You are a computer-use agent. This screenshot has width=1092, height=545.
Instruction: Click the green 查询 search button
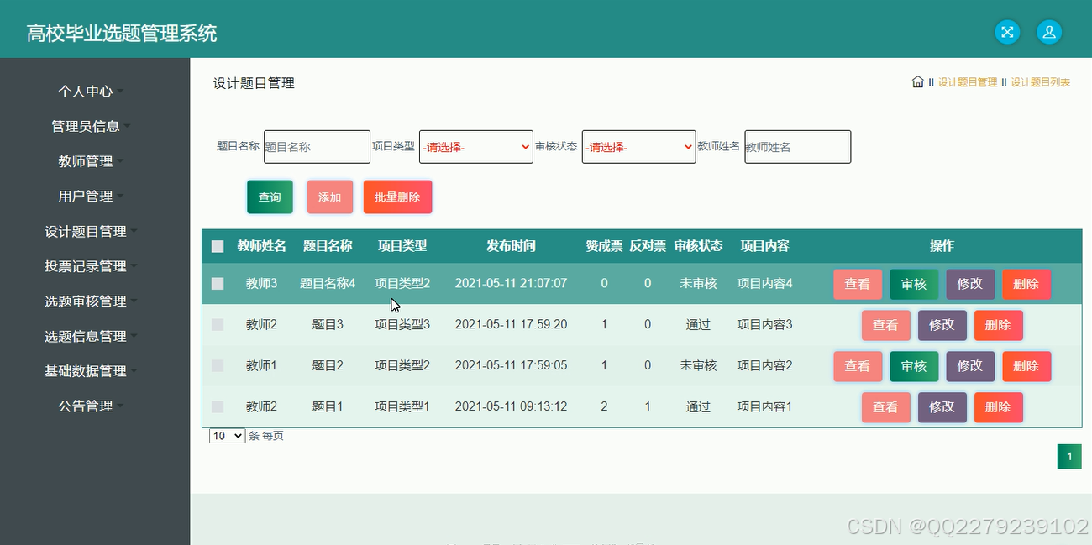point(270,197)
